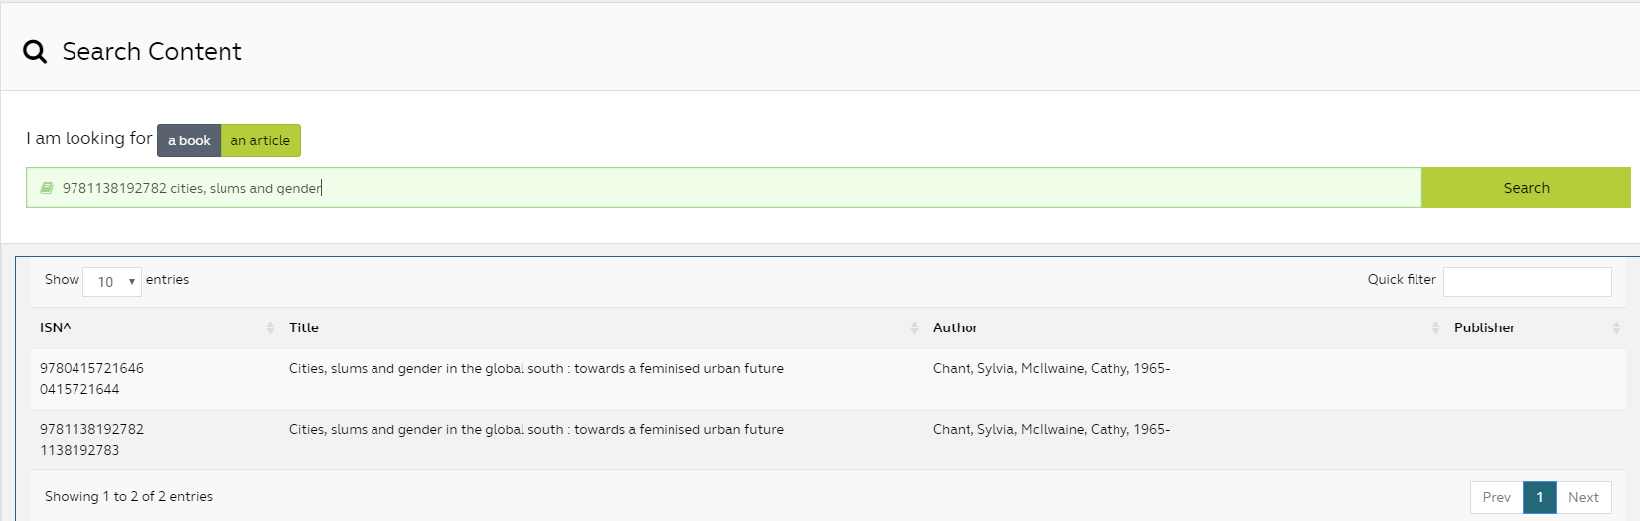Sort results by ISN column header
Image resolution: width=1640 pixels, height=521 pixels.
pyautogui.click(x=56, y=327)
